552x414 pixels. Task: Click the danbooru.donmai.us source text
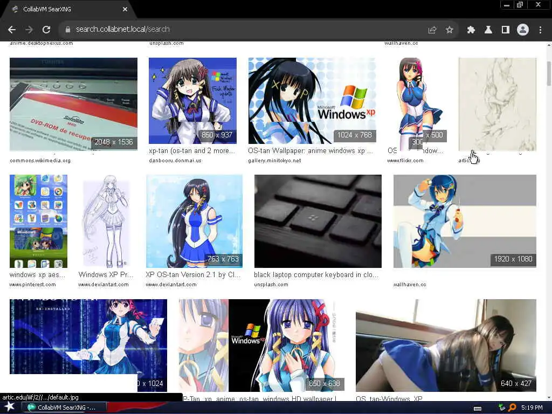coord(175,161)
